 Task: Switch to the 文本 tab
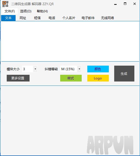pyautogui.click(x=8, y=18)
